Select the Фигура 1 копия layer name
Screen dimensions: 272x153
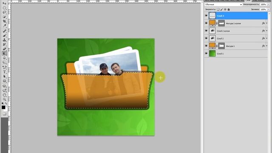click(x=233, y=23)
